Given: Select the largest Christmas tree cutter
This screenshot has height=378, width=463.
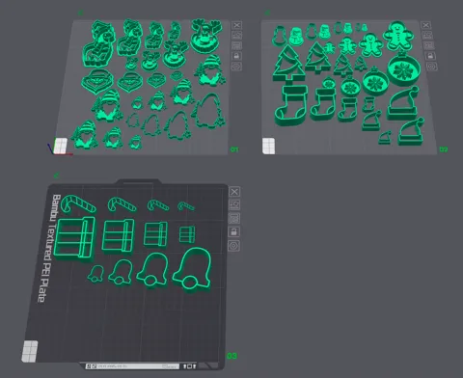Looking at the screenshot, I should (x=288, y=65).
